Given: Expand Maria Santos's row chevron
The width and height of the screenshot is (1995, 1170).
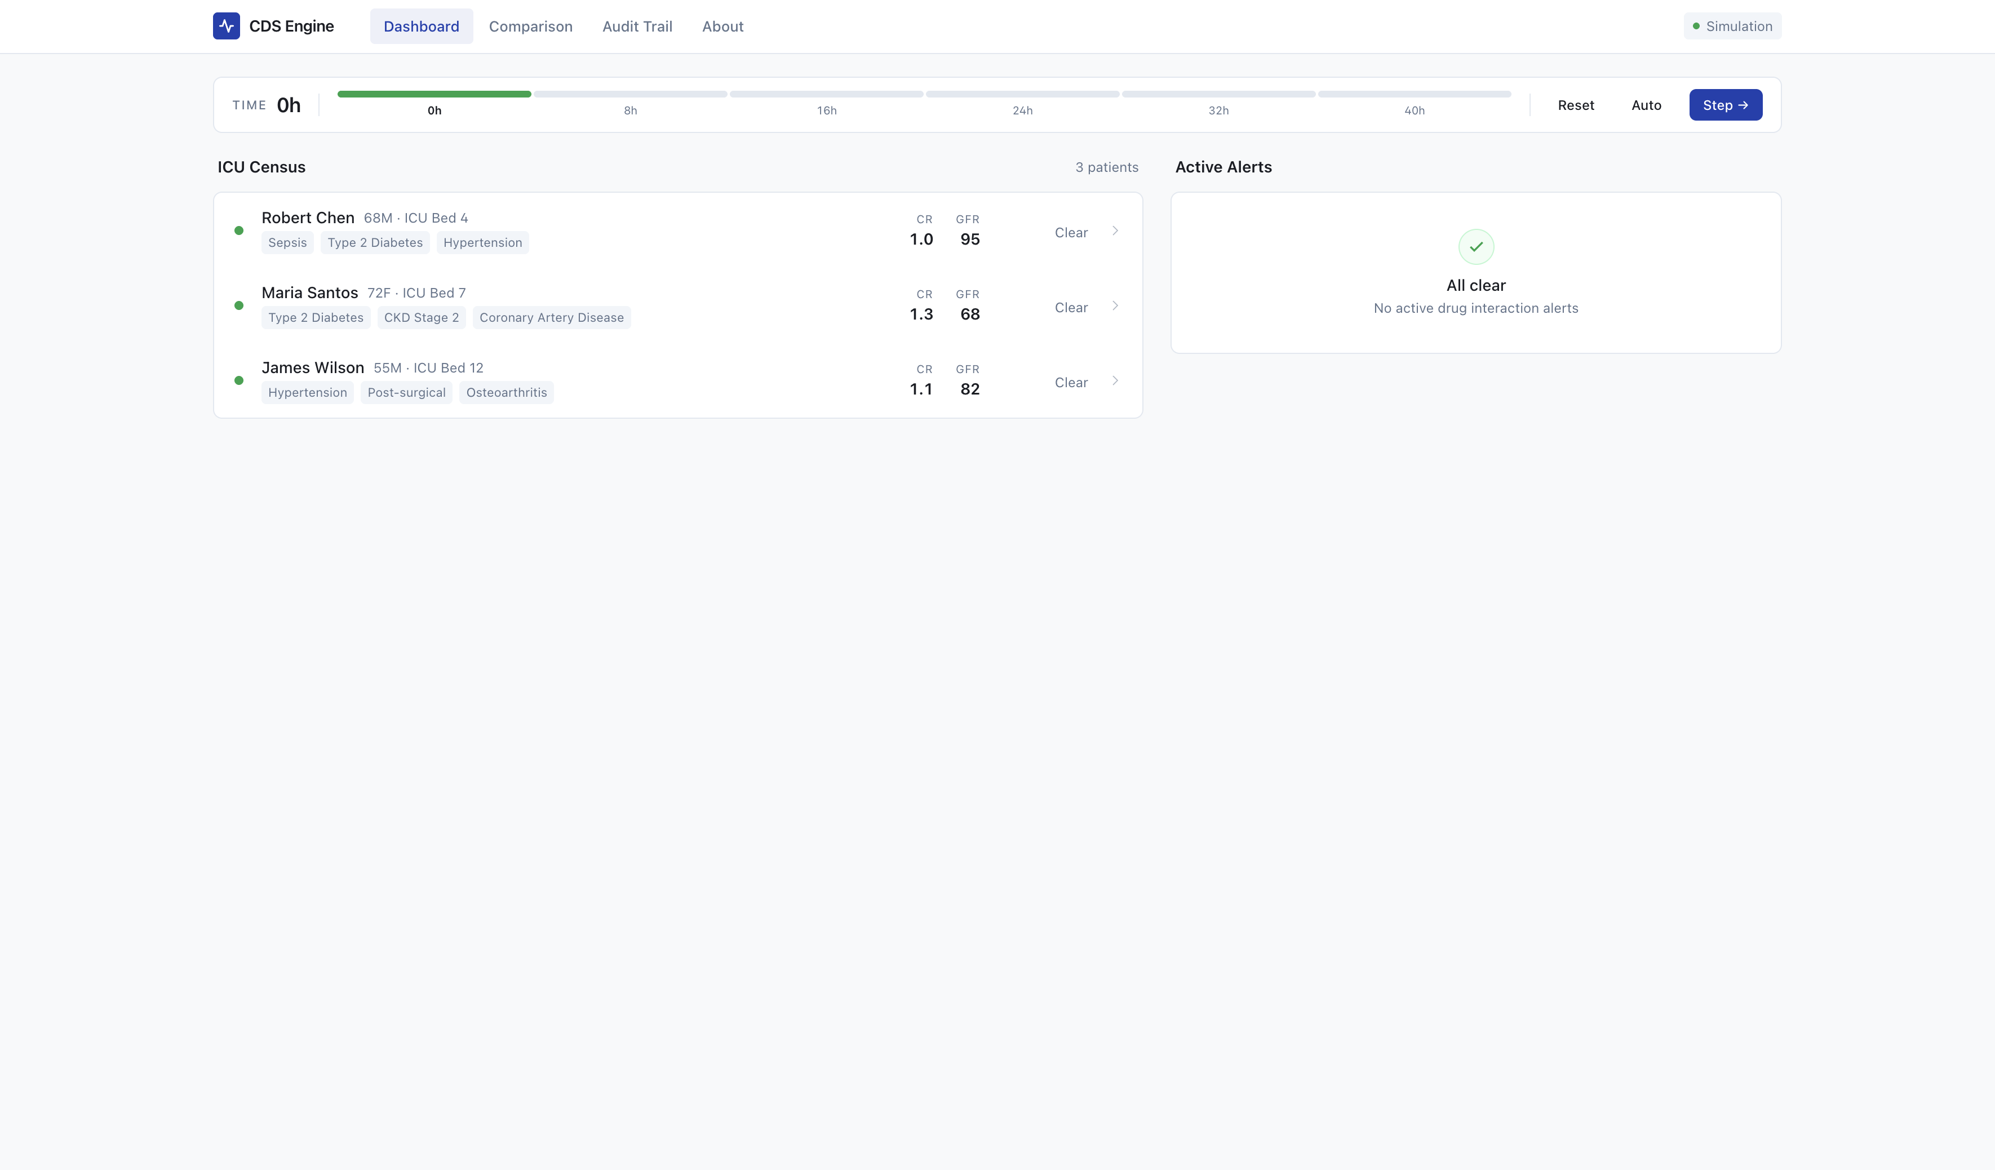Looking at the screenshot, I should [1115, 305].
